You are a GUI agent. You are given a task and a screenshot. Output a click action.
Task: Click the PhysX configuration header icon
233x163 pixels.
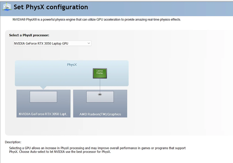point(7,7)
